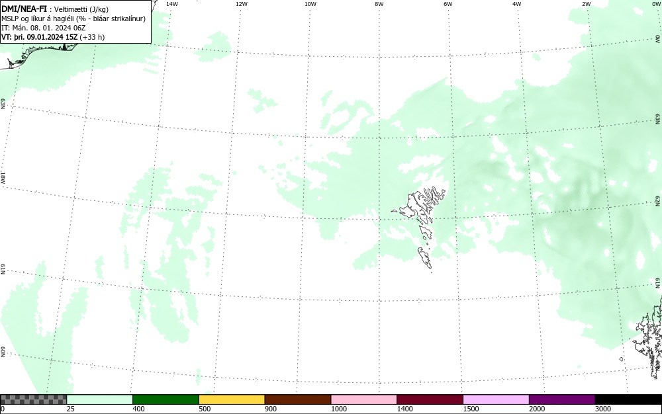Image resolution: width=662 pixels, height=414 pixels.
Task: Click the legend value '2000'
Action: click(537, 409)
